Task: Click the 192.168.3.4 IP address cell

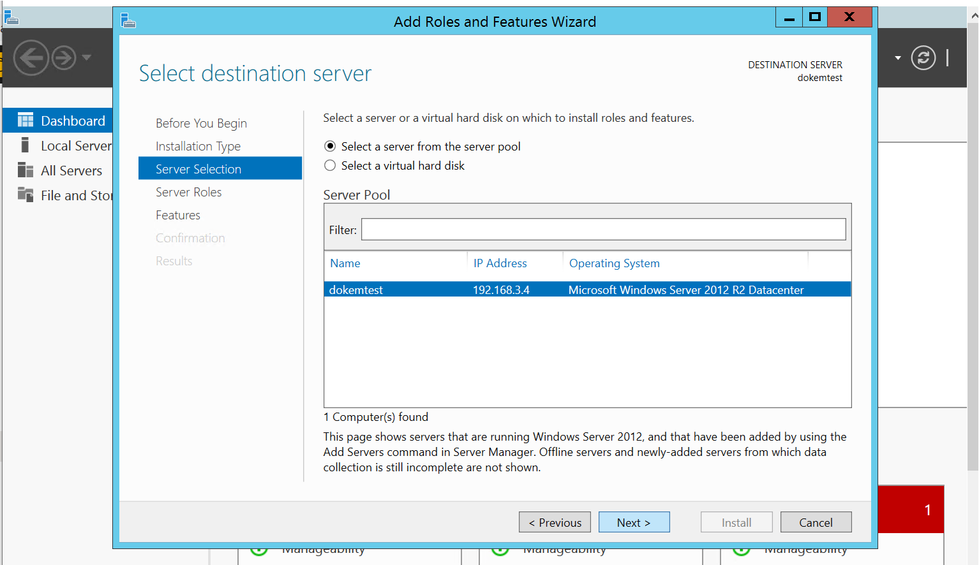Action: 501,290
